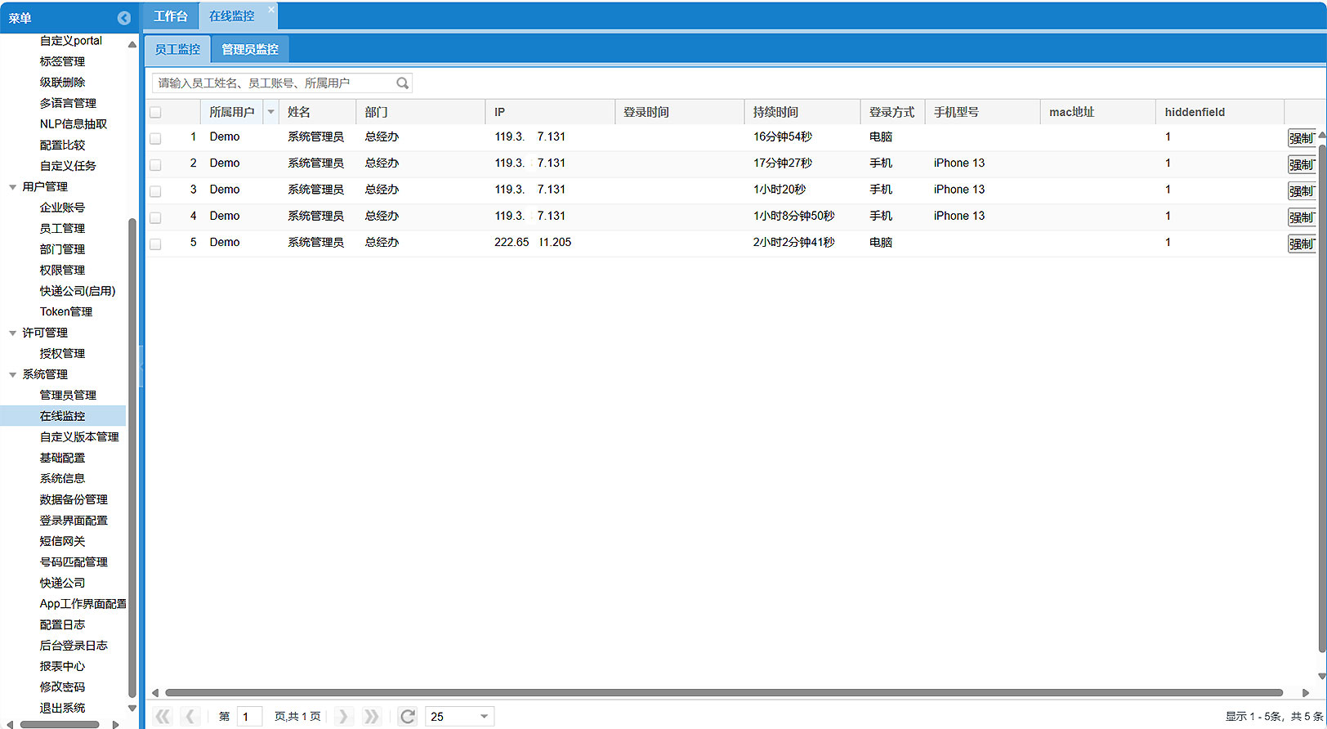
Task: Collapse the 系统管理 tree group
Action: (x=12, y=374)
